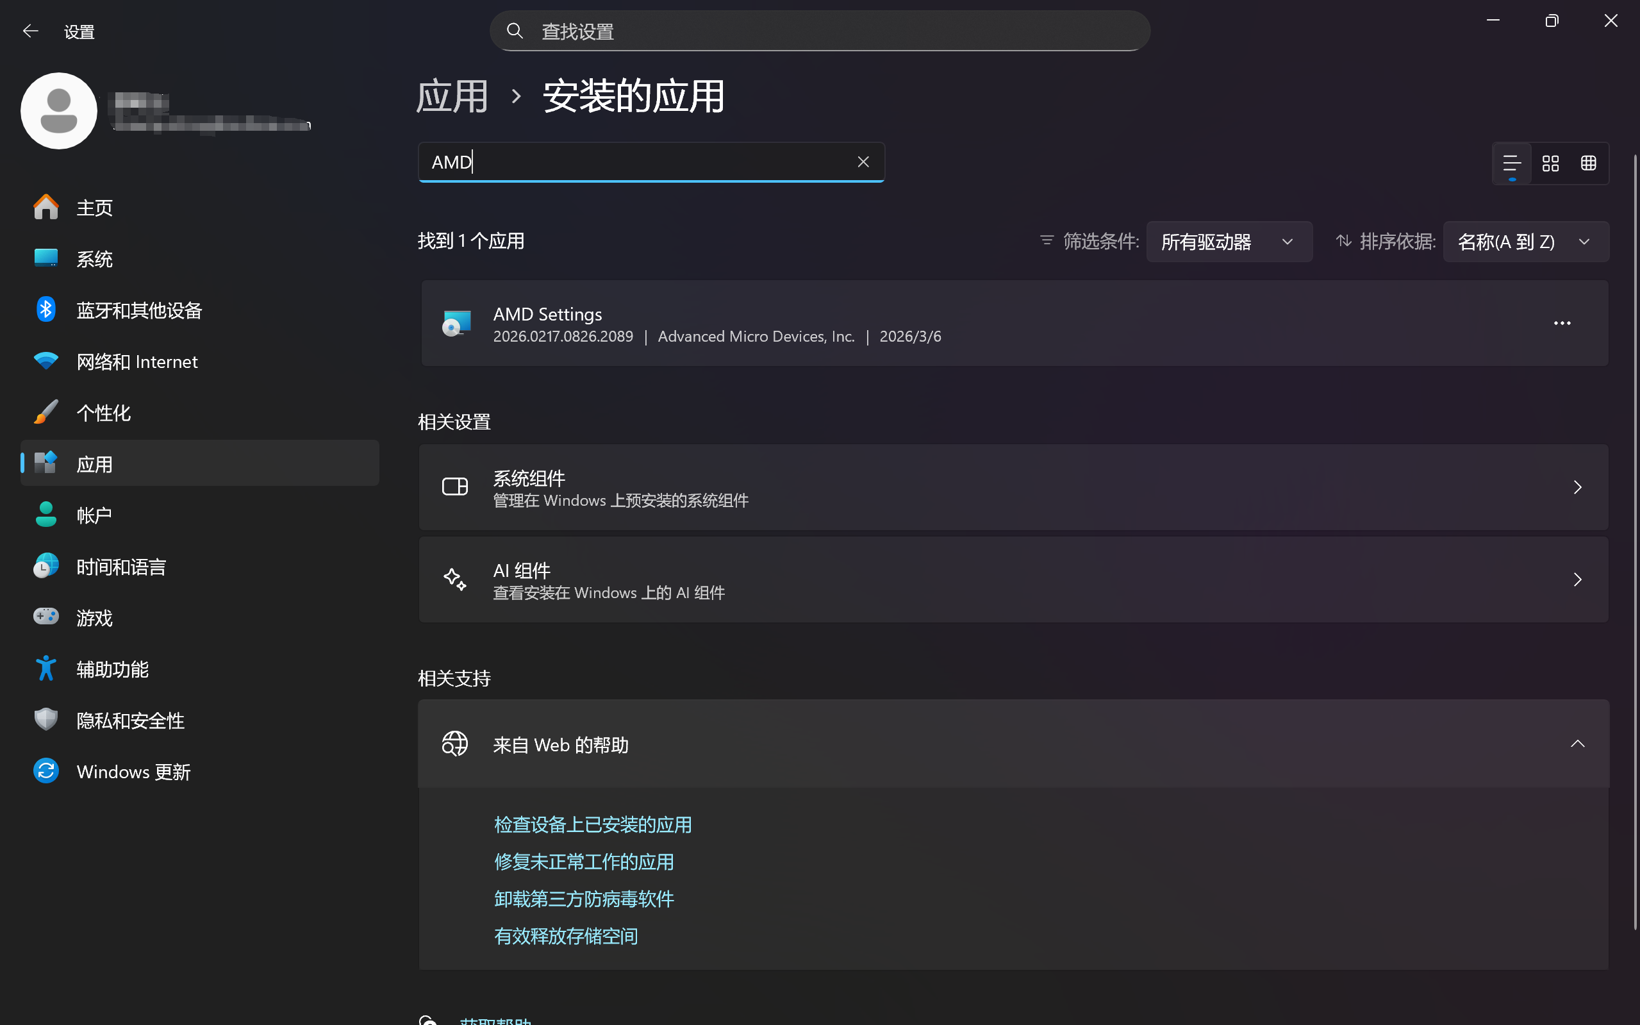Open the Gaming settings section
Viewport: 1640px width, 1025px height.
(94, 618)
